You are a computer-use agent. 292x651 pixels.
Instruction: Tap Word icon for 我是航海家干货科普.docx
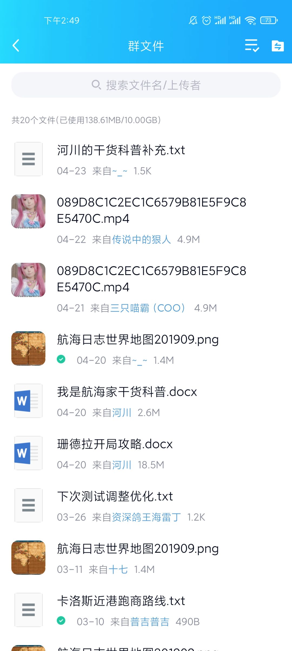click(28, 401)
